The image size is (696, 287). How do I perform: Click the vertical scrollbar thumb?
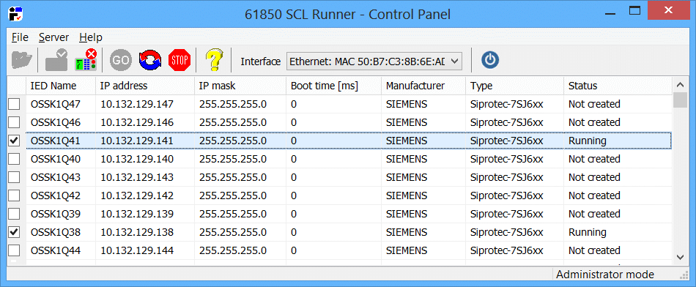click(680, 100)
